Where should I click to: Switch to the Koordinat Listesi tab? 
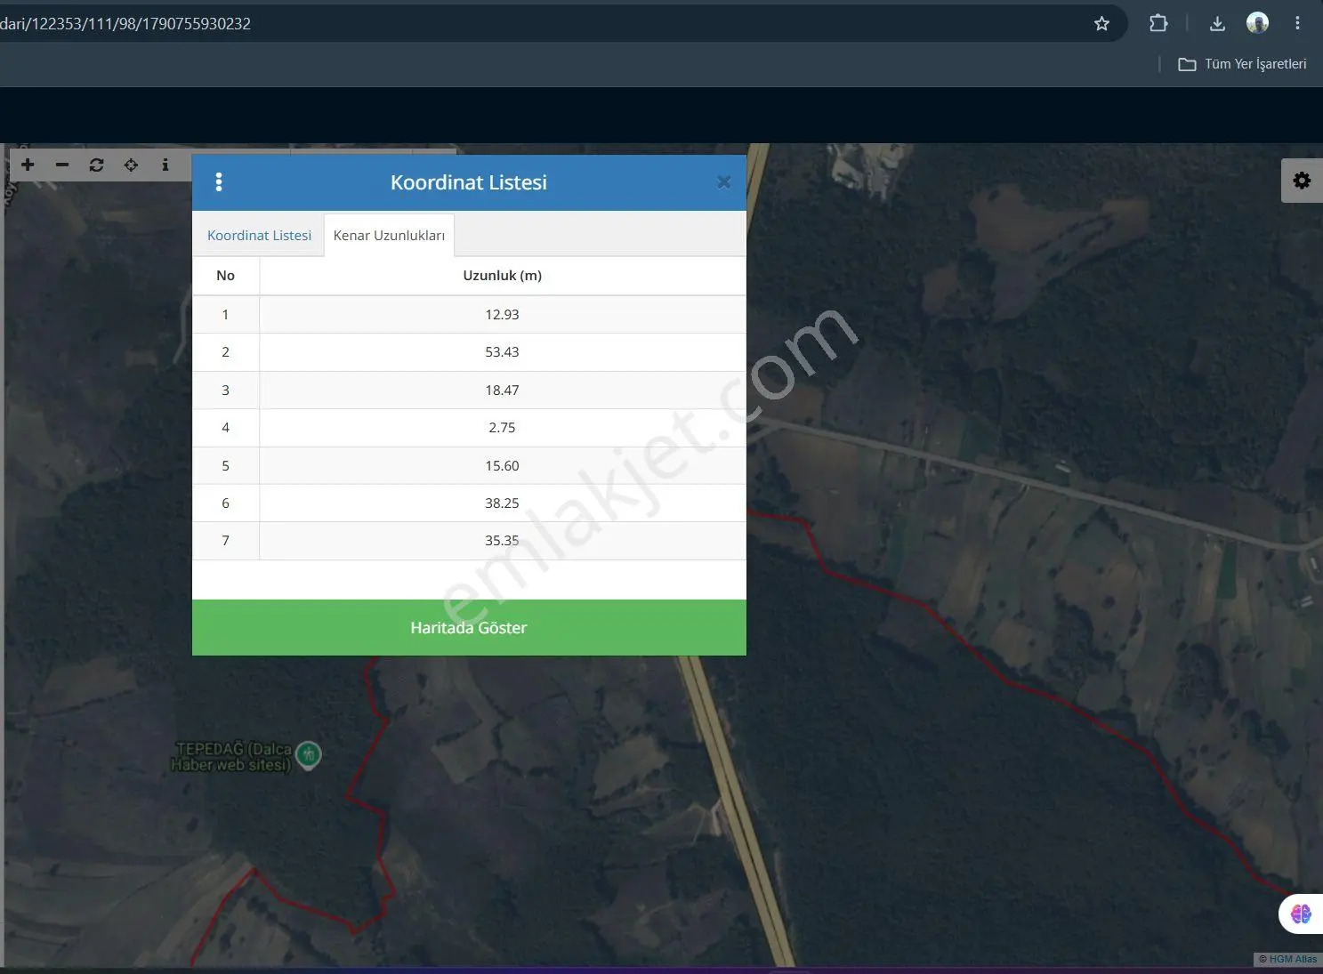pos(259,236)
